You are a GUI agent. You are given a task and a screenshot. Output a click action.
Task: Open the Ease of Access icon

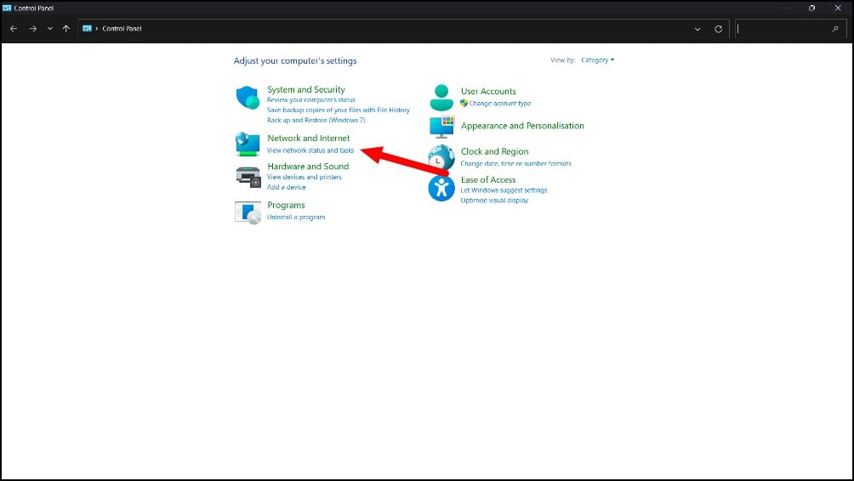(x=441, y=189)
